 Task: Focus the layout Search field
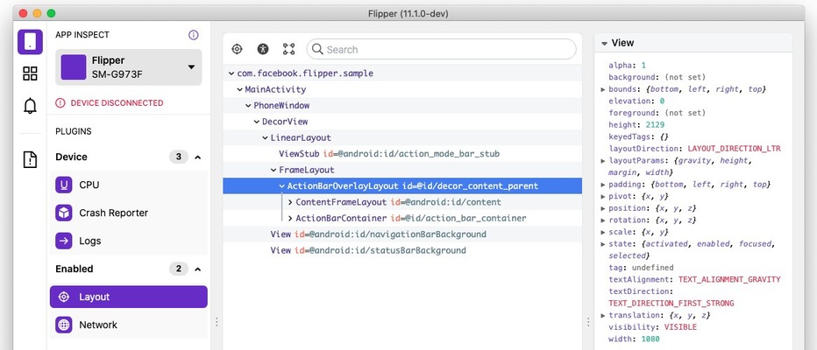(x=441, y=49)
